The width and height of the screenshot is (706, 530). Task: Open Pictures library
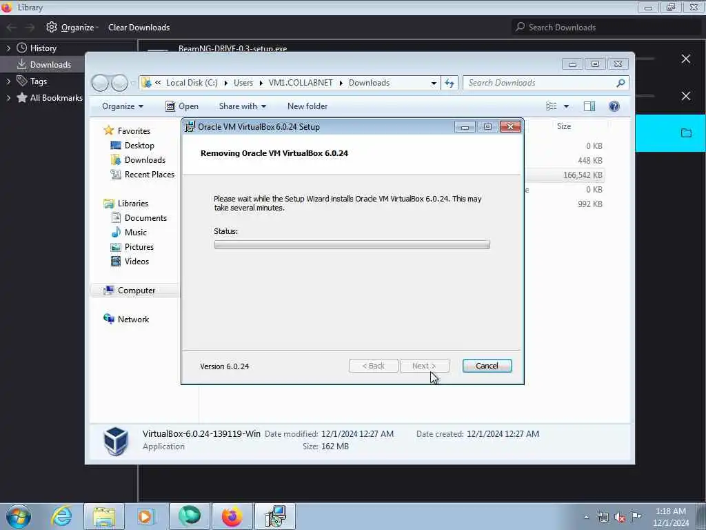click(139, 247)
